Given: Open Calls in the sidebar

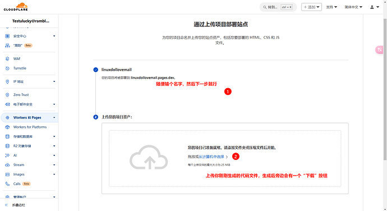Looking at the screenshot, I should click(x=17, y=184).
